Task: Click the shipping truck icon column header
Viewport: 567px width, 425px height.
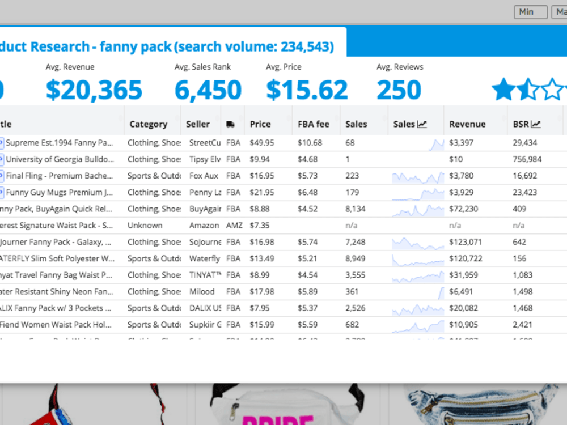Action: (x=230, y=124)
